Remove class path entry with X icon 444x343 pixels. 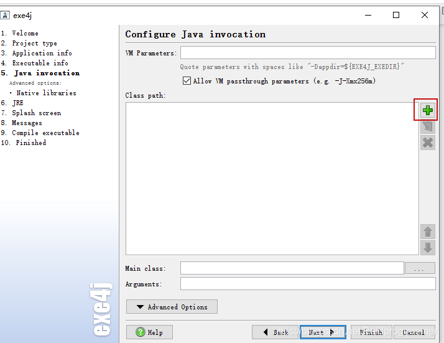click(x=428, y=143)
